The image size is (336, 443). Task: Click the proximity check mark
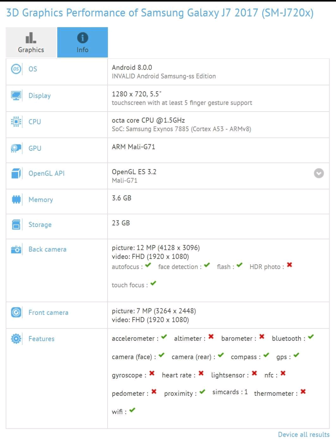click(x=202, y=392)
